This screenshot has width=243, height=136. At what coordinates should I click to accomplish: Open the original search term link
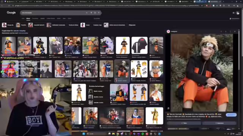click(24, 33)
